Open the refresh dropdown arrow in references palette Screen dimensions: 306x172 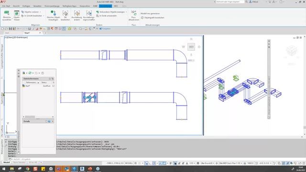33,73
